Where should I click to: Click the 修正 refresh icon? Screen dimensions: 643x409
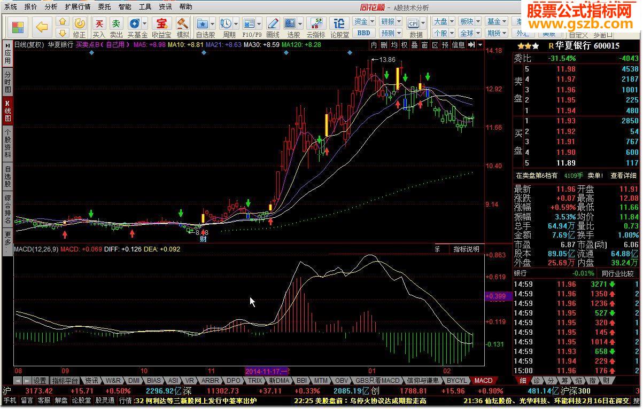coord(79,23)
